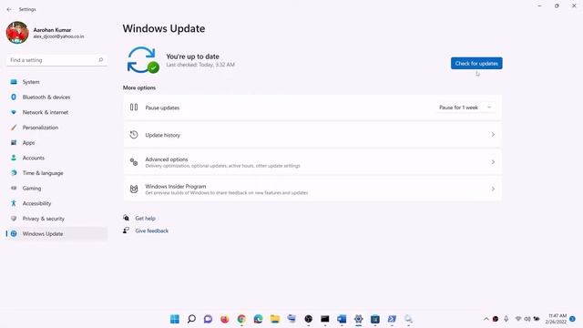Launch Firefox from the taskbar
Screen dimensions: 583x328
pyautogui.click(x=225, y=319)
